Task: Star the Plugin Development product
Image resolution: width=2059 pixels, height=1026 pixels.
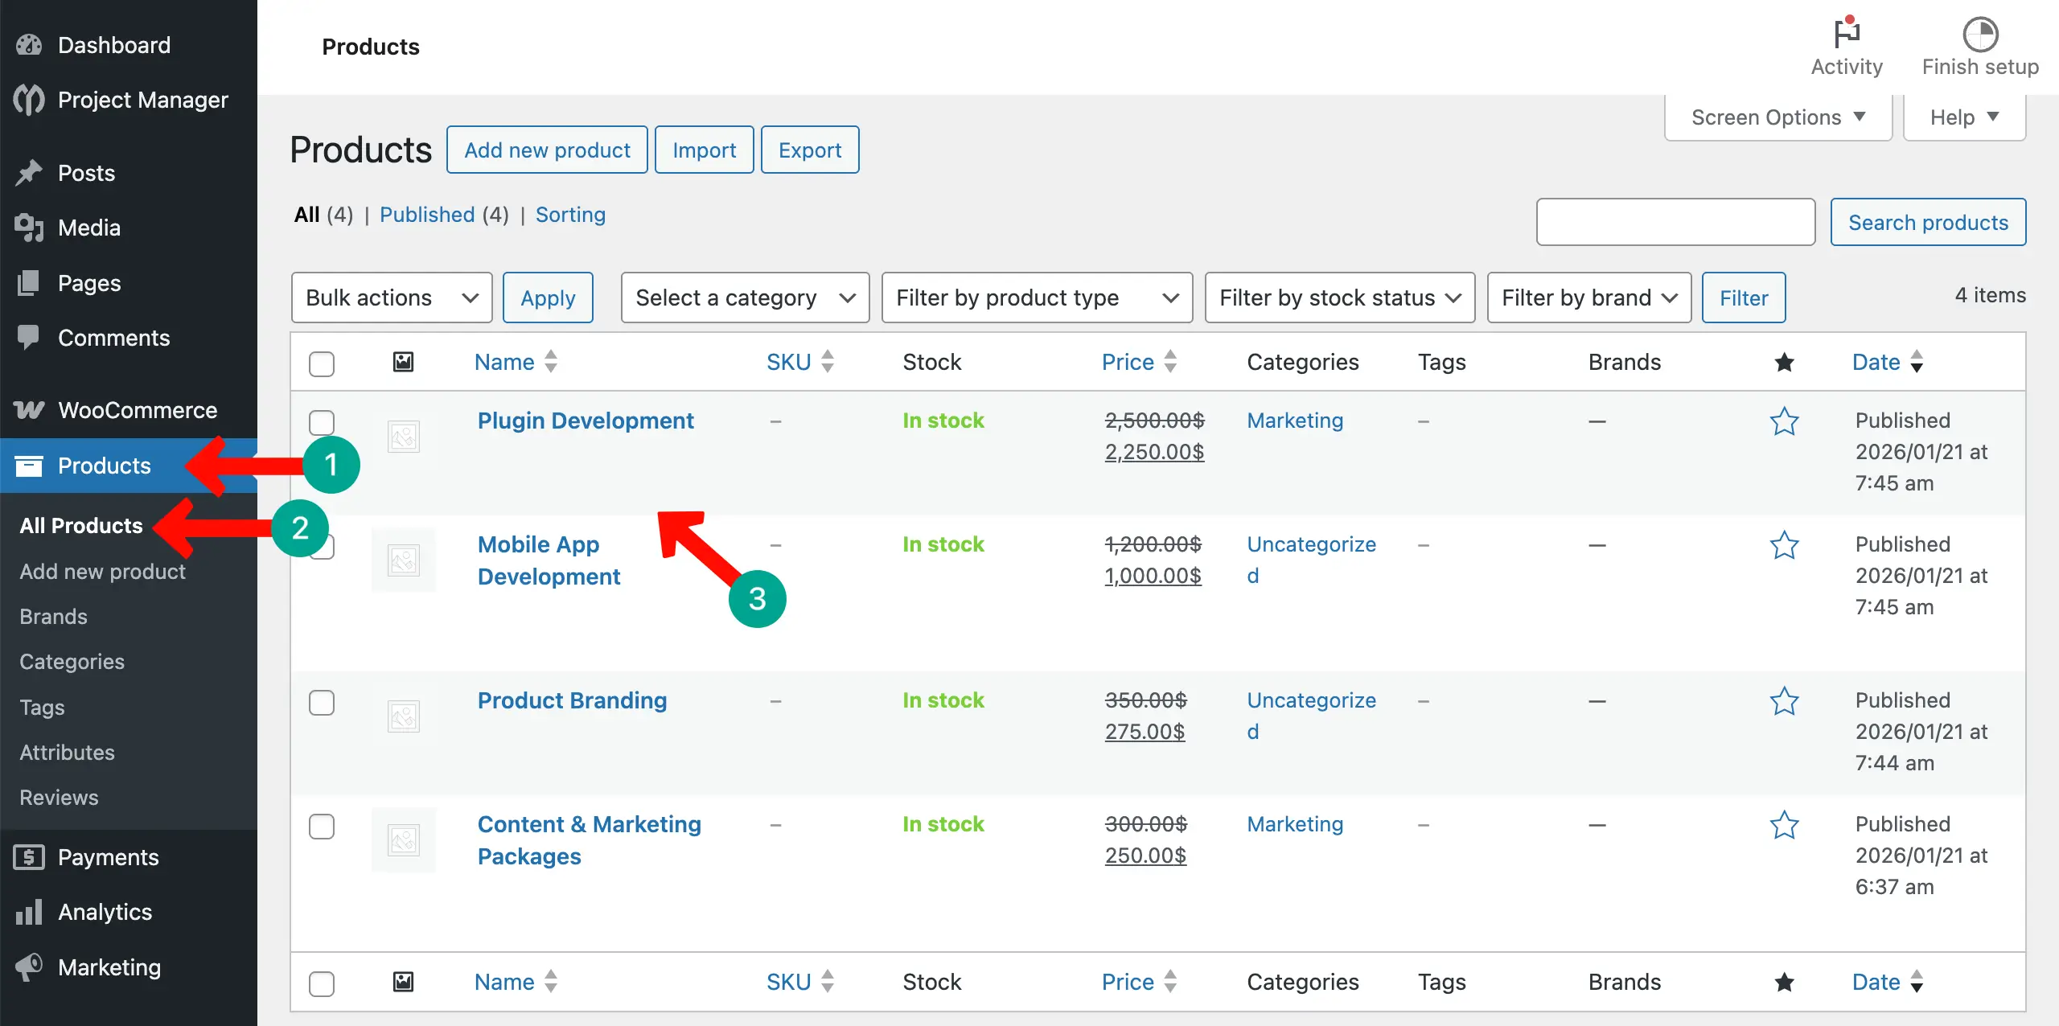Action: click(x=1785, y=421)
